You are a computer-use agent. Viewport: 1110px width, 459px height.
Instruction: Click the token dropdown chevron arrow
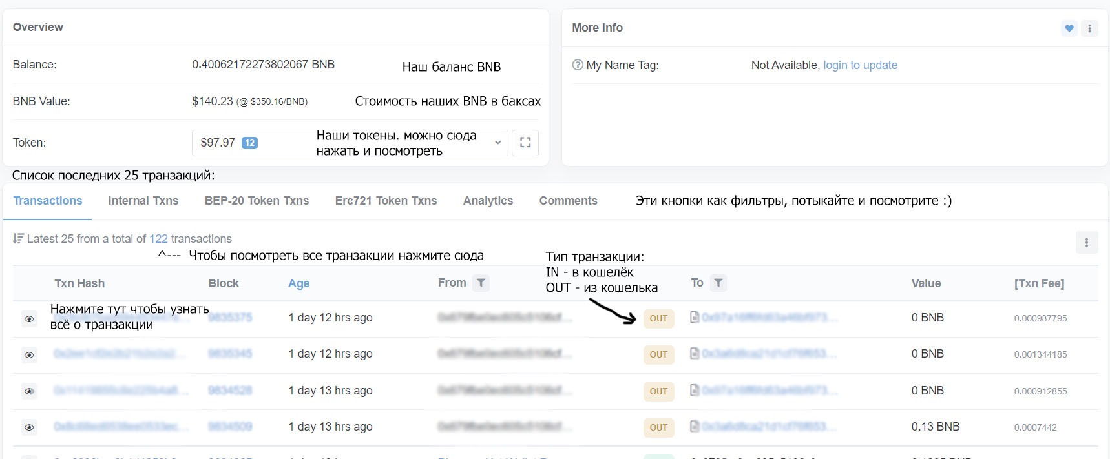tap(497, 143)
